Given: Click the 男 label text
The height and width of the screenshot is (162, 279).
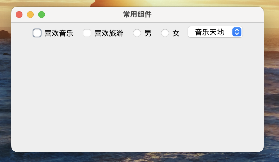Looking at the screenshot, I should pyautogui.click(x=148, y=33).
